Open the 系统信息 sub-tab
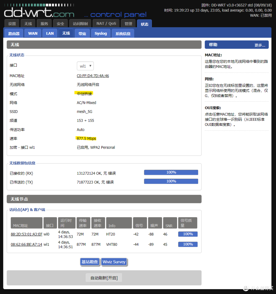276x294 pixels. click(x=123, y=33)
